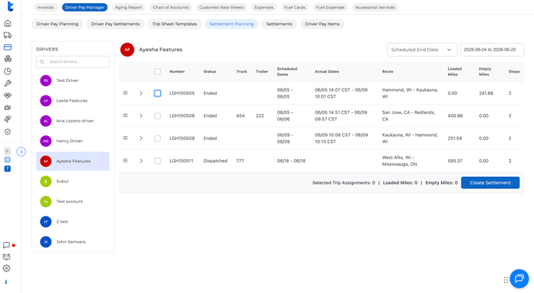Select the Driver Pay Manager tab

click(x=84, y=7)
